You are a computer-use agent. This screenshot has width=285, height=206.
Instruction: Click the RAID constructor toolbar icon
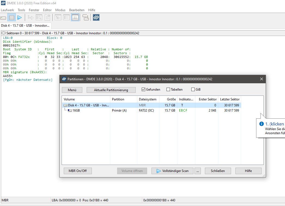[85, 18]
